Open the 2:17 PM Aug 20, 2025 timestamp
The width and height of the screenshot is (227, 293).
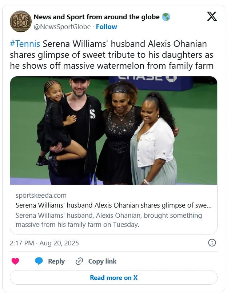coord(44,243)
